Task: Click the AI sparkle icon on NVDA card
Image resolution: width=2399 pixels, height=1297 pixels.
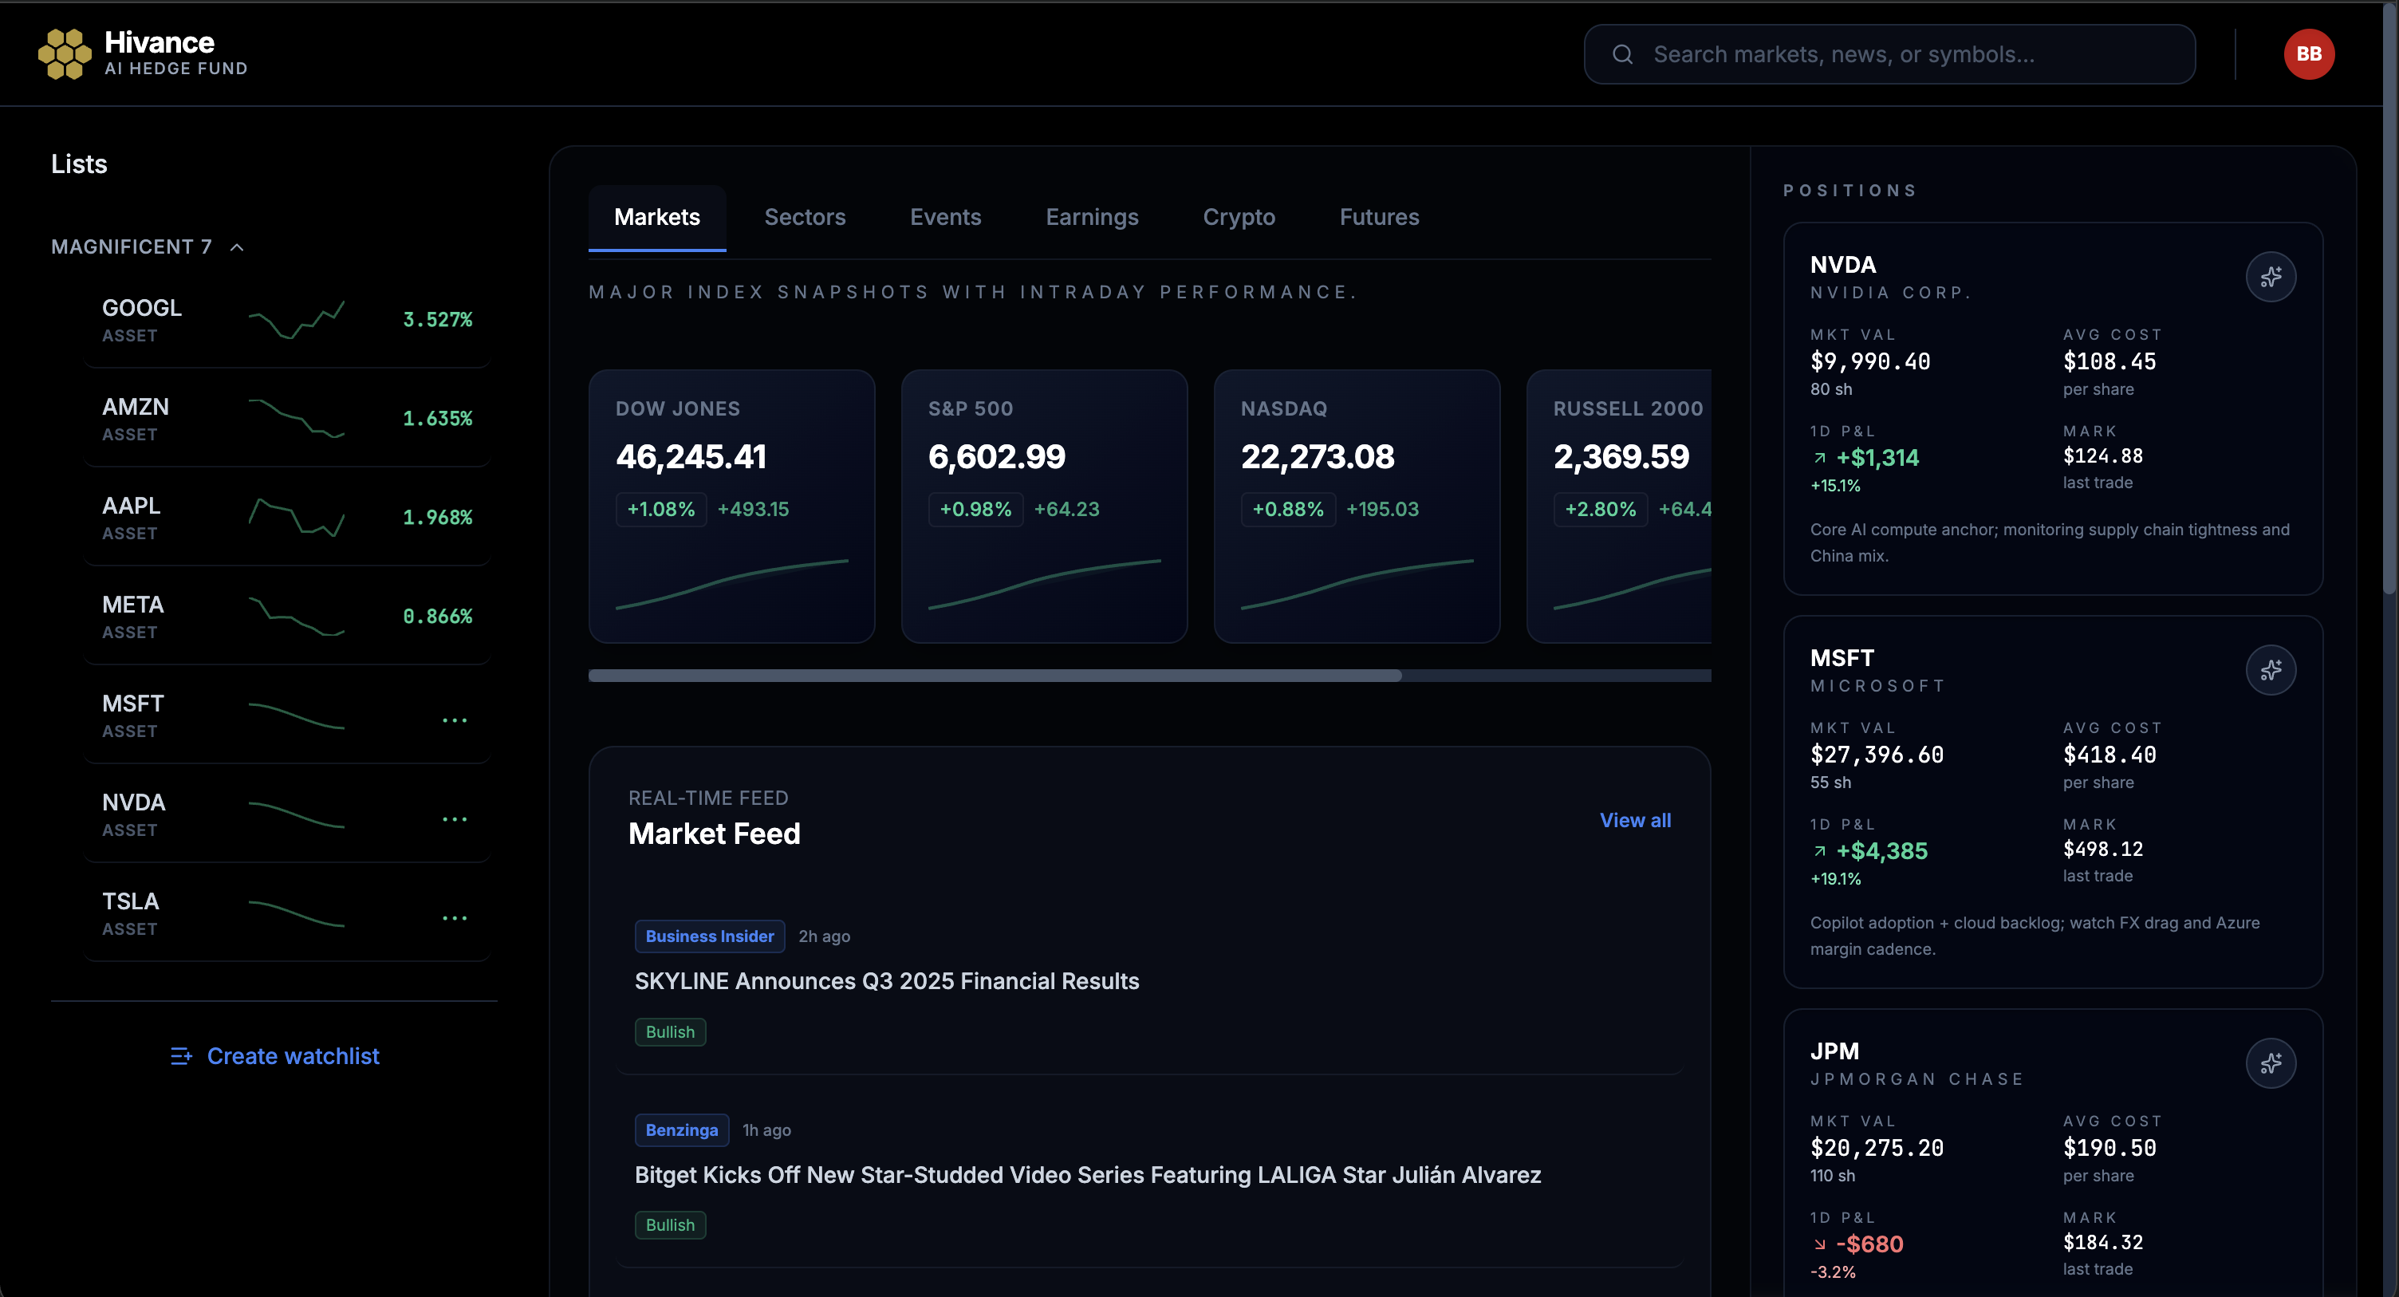Action: pos(2270,277)
